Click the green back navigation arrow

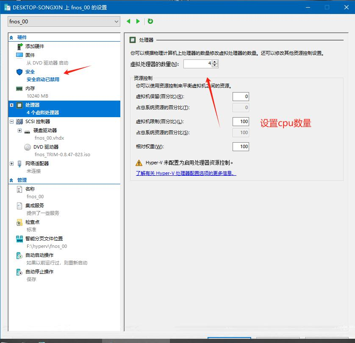pyautogui.click(x=128, y=21)
